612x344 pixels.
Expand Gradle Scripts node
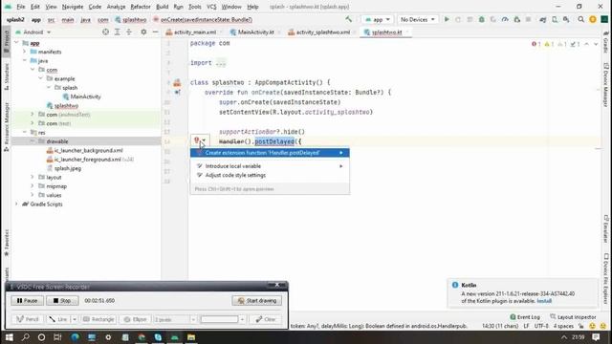tap(16, 204)
